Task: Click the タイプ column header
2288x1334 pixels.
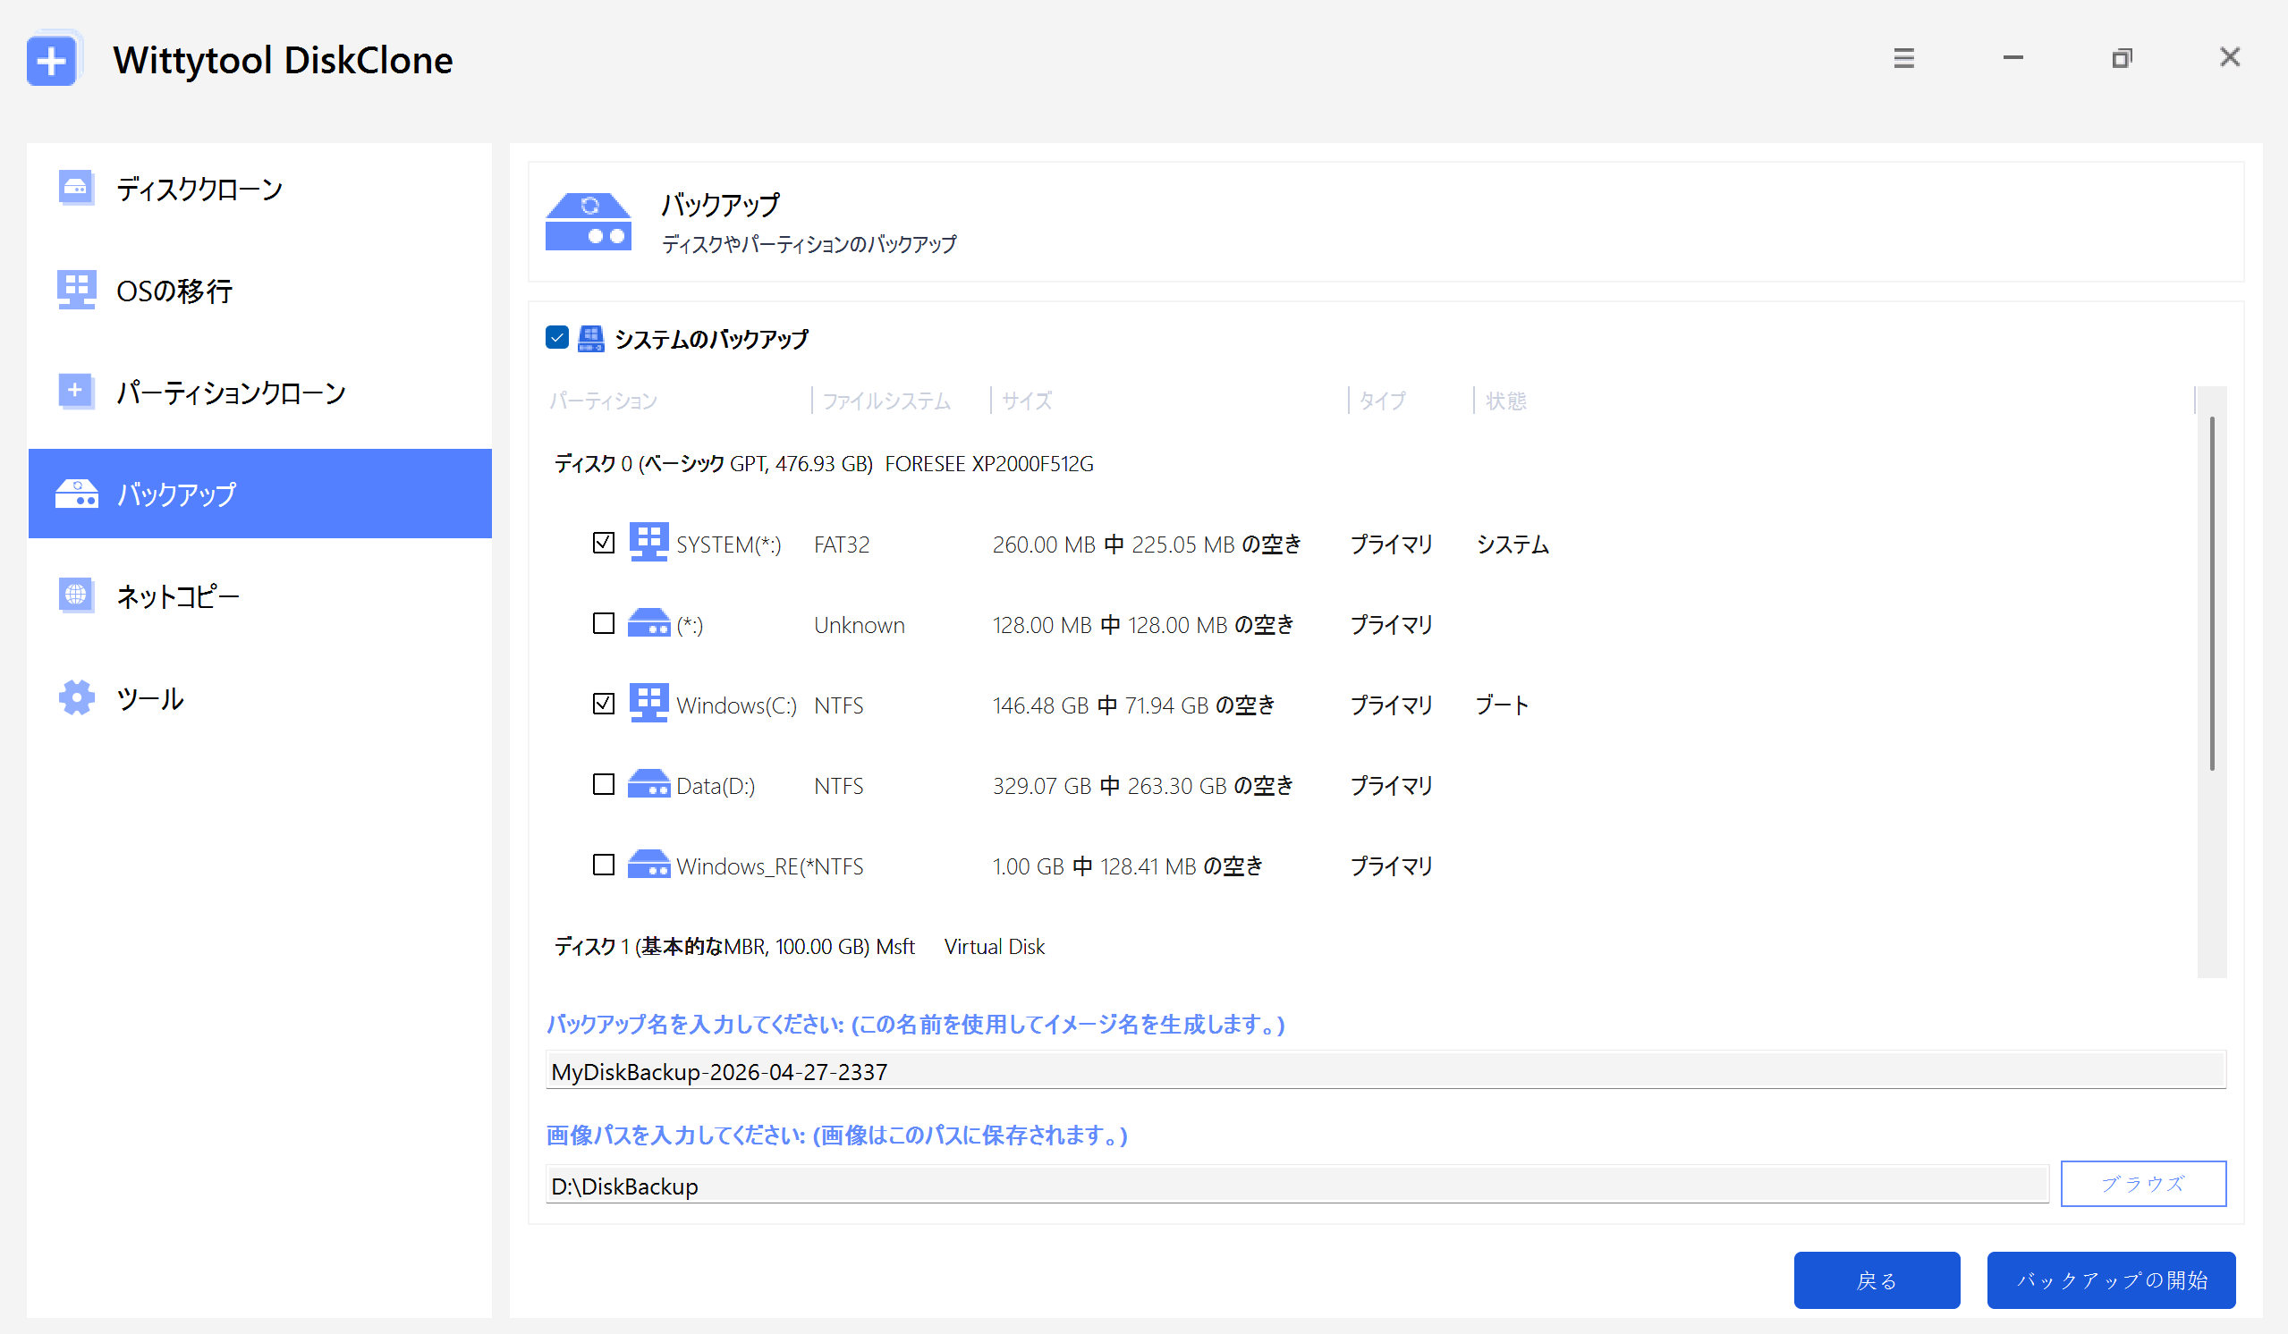Action: click(1382, 401)
